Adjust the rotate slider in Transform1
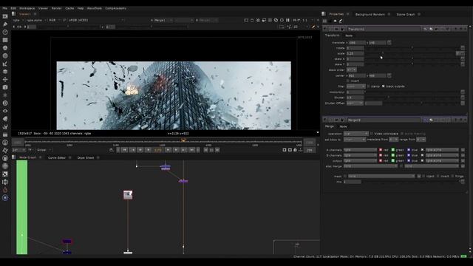The width and height of the screenshot is (473, 266). tap(412, 48)
